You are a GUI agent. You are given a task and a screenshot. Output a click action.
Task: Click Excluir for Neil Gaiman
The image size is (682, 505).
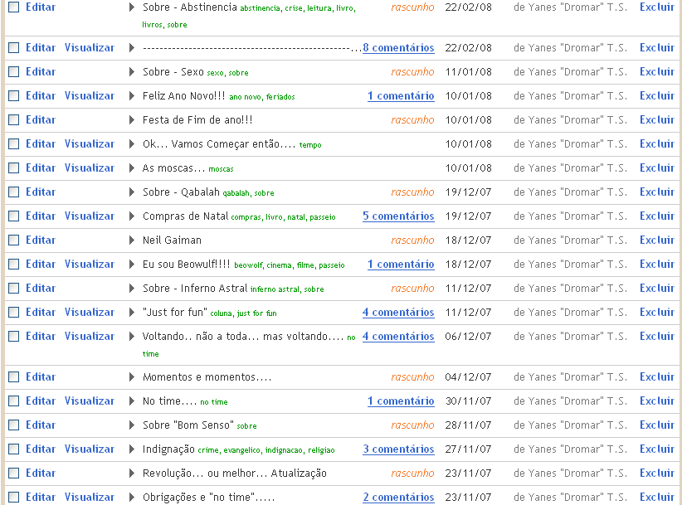tap(657, 240)
